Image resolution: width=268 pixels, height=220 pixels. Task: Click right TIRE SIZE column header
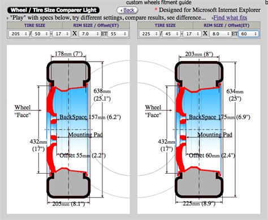165,25
